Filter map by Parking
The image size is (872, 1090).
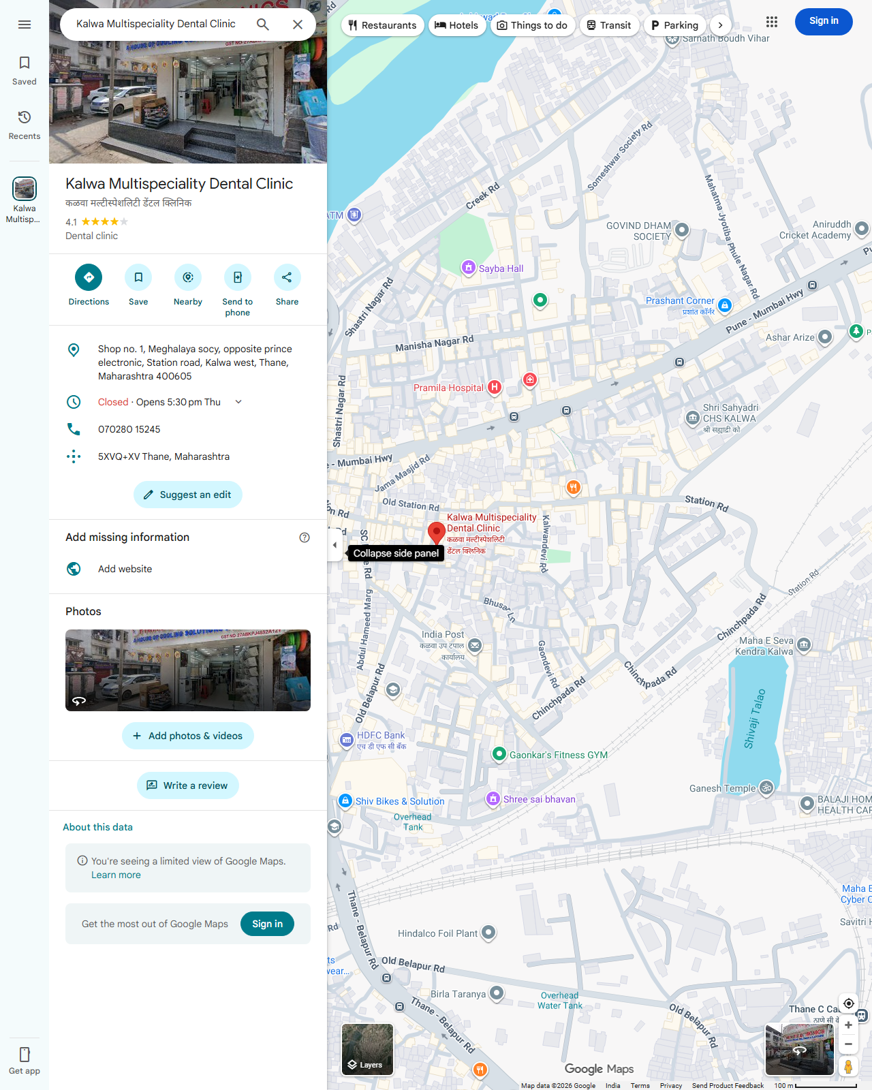click(x=675, y=25)
